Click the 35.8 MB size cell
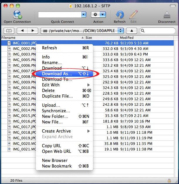 111,144
